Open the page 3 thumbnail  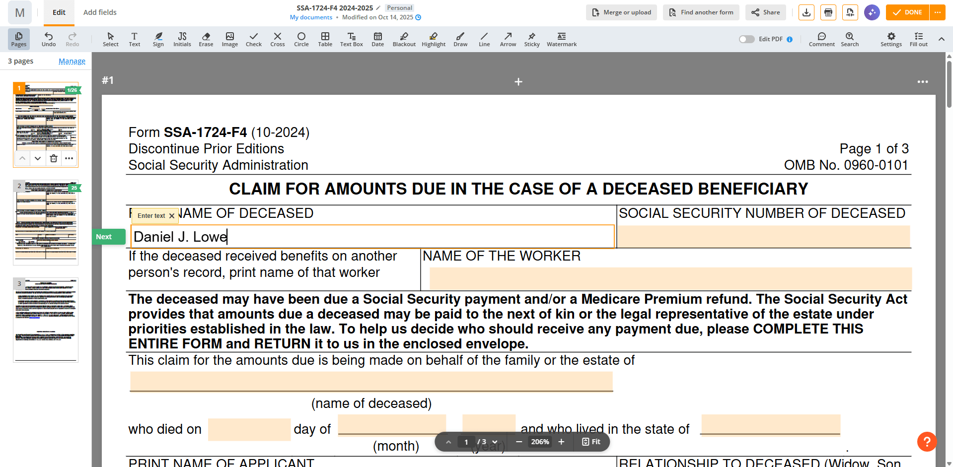[x=46, y=320]
